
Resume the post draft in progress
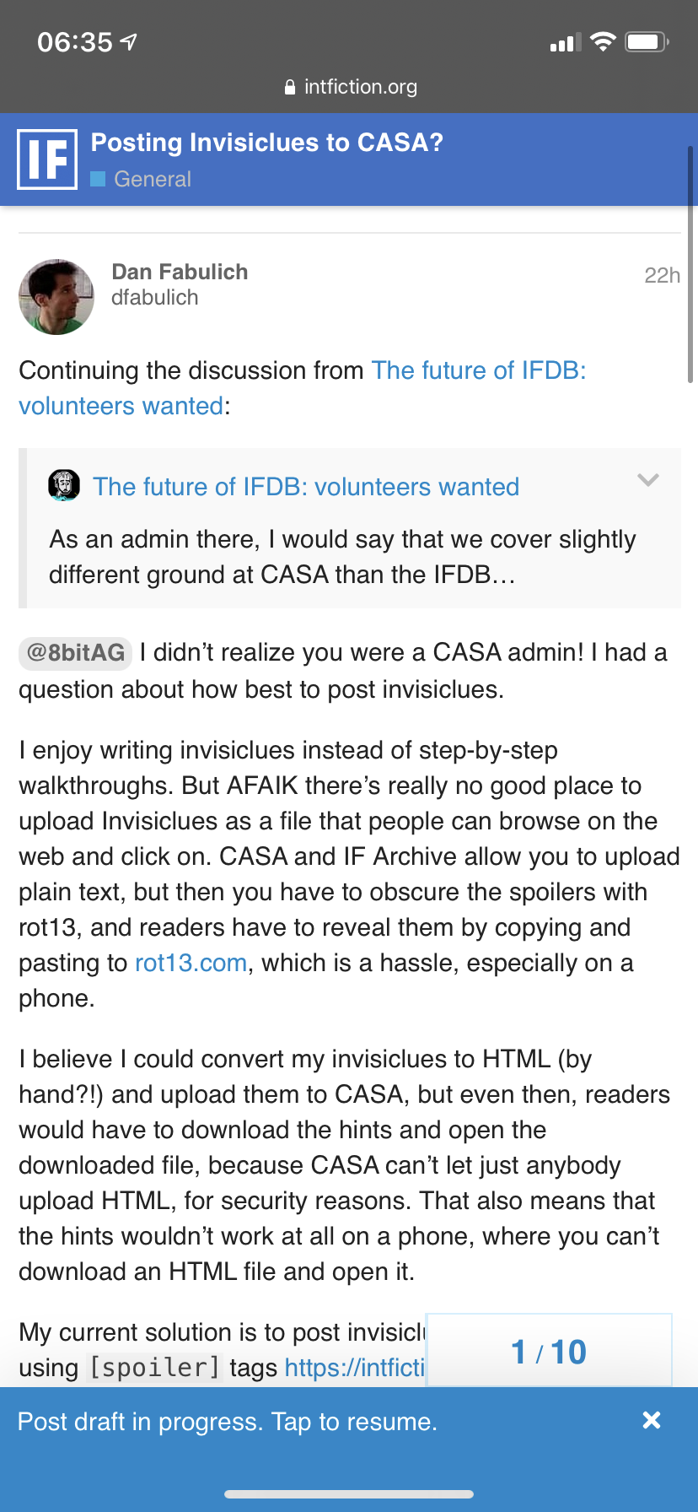[228, 1422]
